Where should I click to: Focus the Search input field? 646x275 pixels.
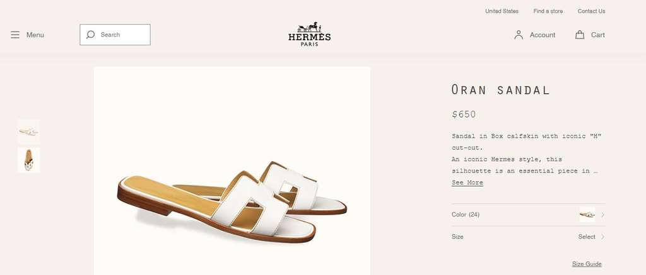115,35
